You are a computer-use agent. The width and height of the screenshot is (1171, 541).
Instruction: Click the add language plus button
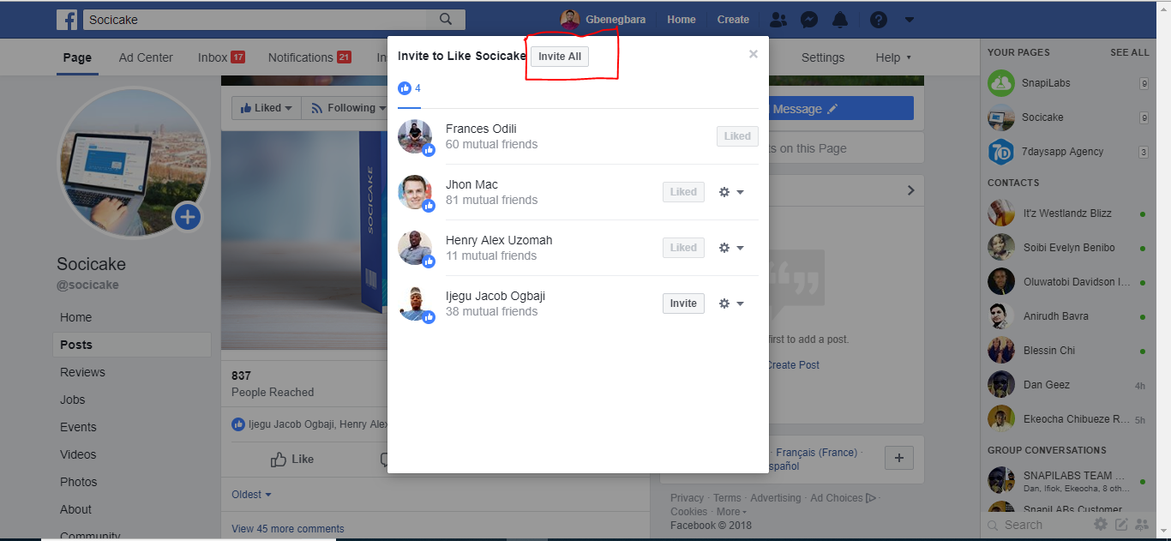click(x=898, y=459)
